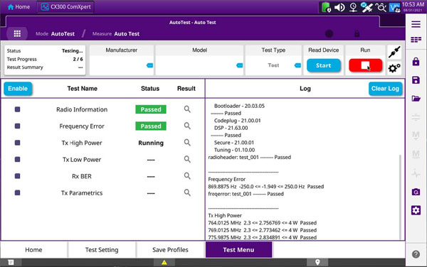
Task: View Tx Parametrics result magnifier
Action: click(x=187, y=192)
